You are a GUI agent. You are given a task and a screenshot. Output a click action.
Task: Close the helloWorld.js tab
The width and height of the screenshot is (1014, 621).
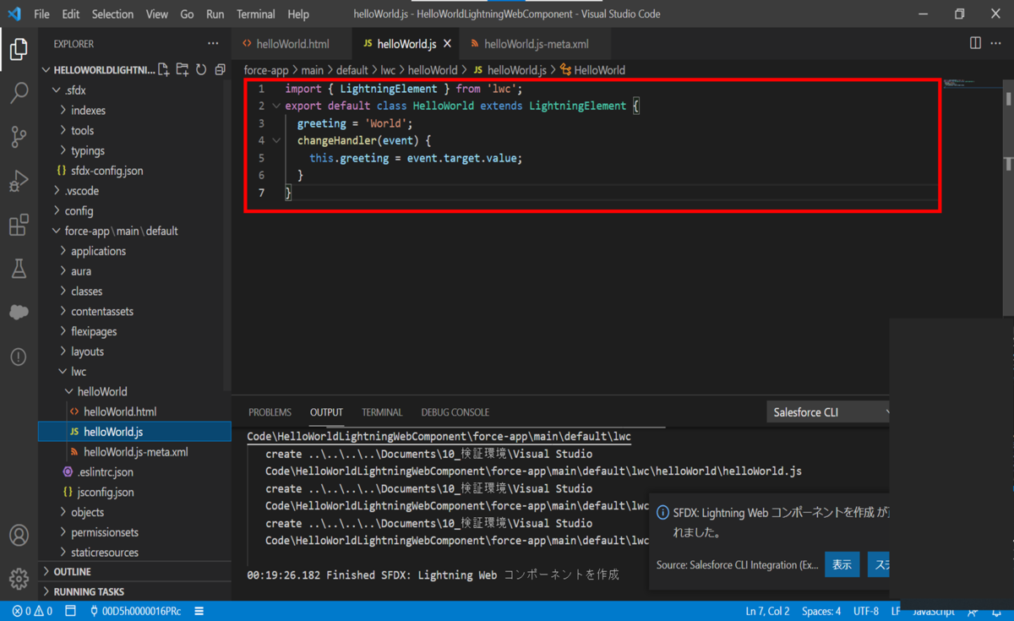448,44
